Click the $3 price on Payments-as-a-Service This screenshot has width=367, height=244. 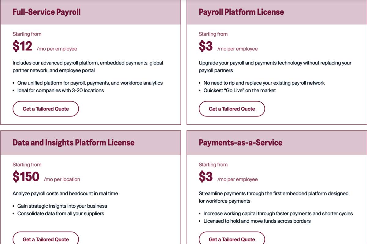point(206,177)
